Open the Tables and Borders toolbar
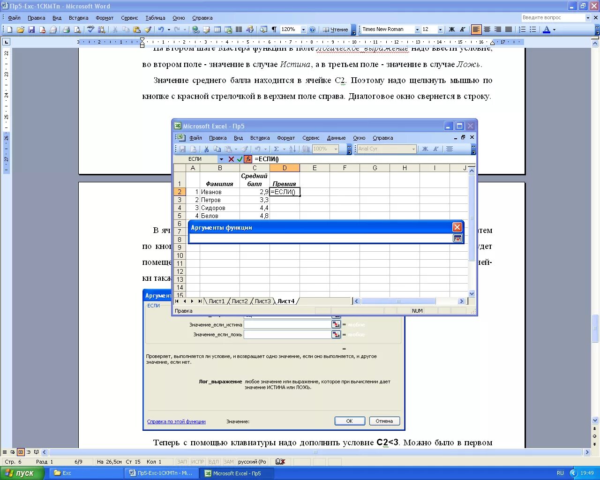600x480 pixels. point(206,30)
